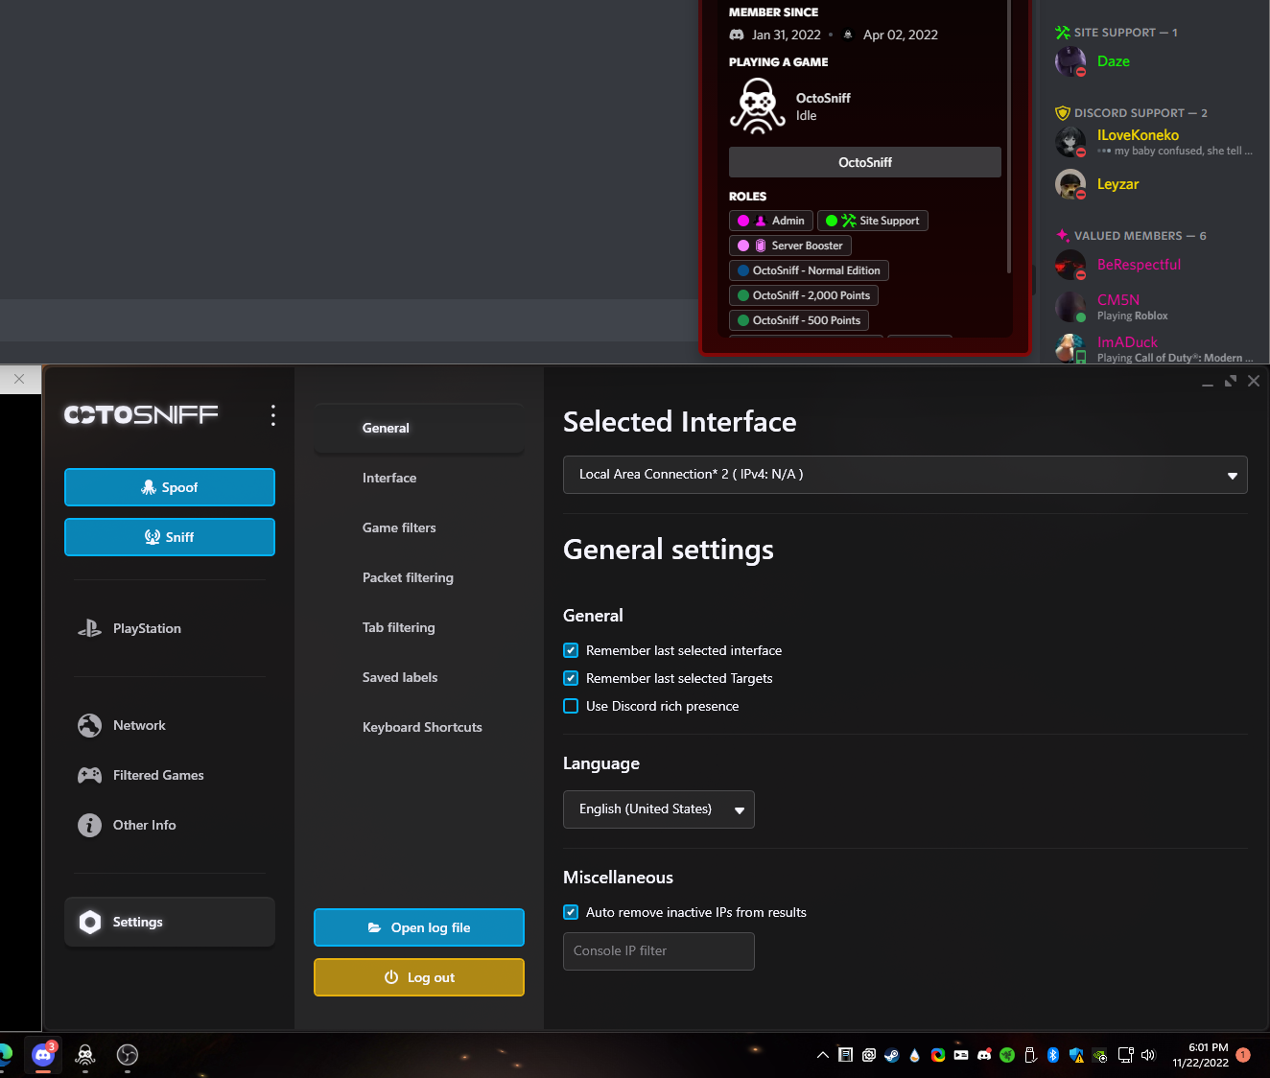
Task: Click the PlayStation logo icon in the sidebar
Action: tap(89, 628)
